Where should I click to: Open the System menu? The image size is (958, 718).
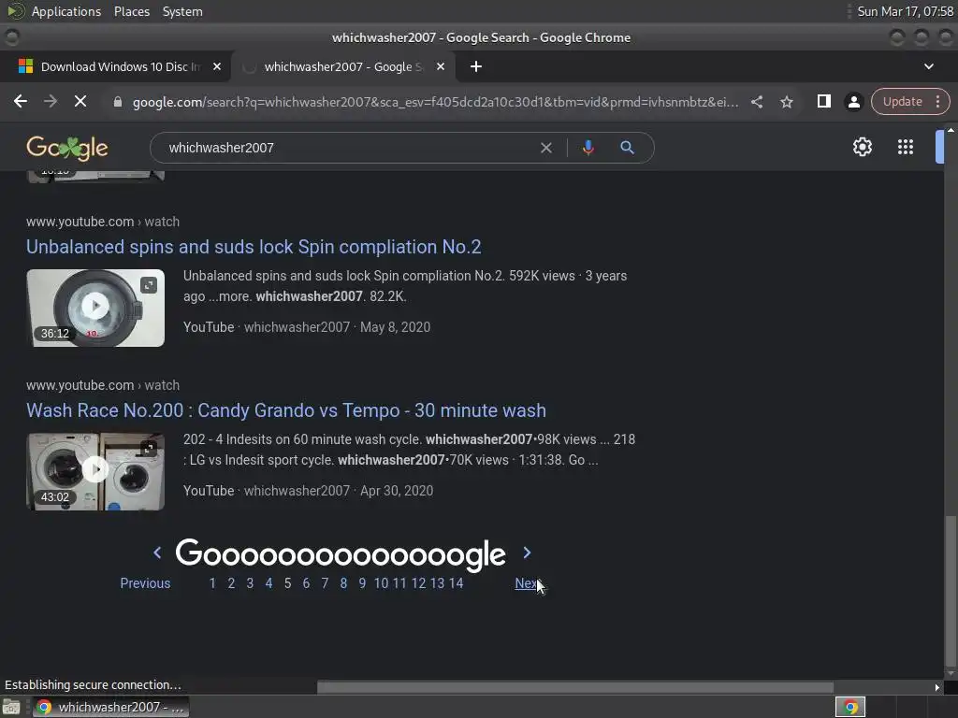tap(182, 11)
